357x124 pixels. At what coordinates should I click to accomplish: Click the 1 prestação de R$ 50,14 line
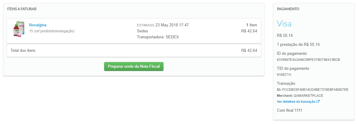pyautogui.click(x=298, y=45)
